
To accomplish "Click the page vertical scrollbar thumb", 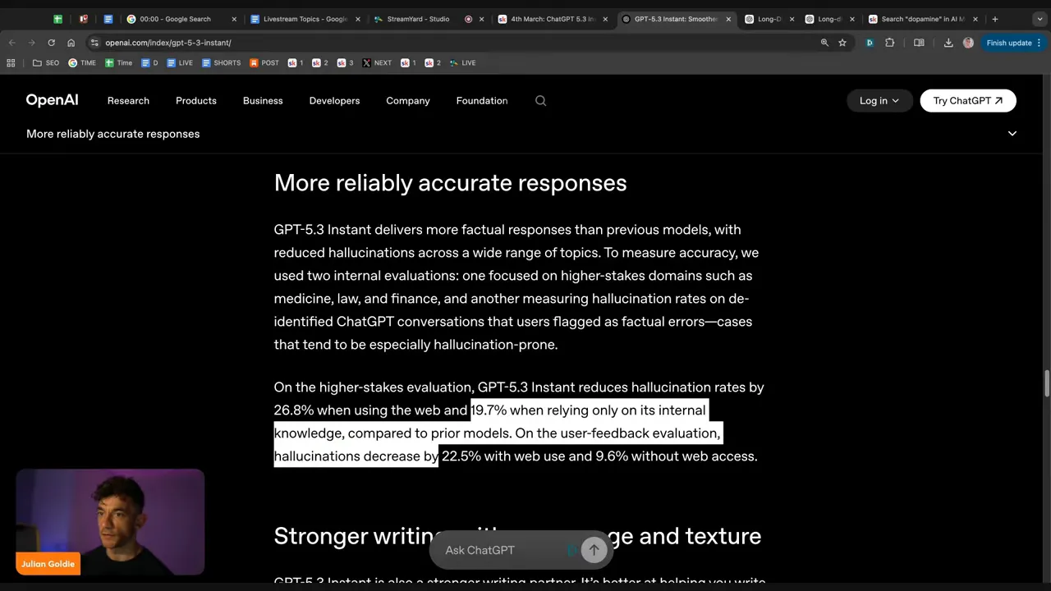I will tap(1047, 383).
